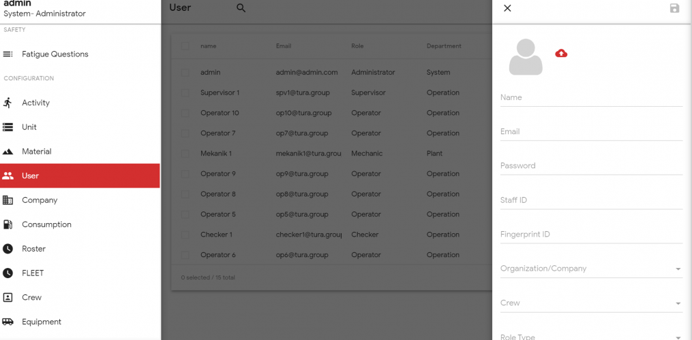Click the save disk icon

(x=674, y=8)
